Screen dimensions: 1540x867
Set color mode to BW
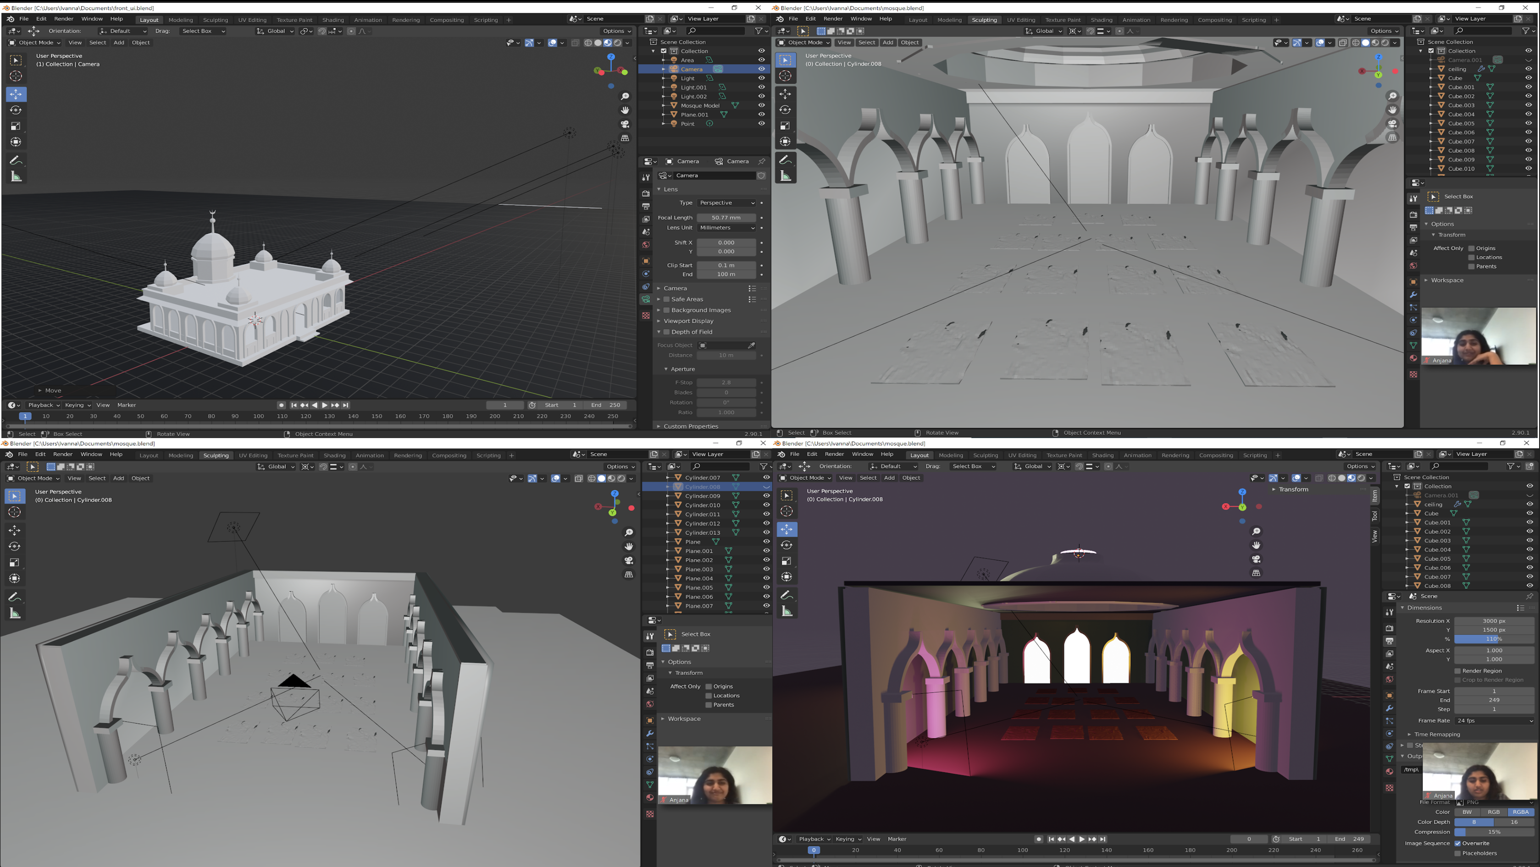pyautogui.click(x=1467, y=812)
